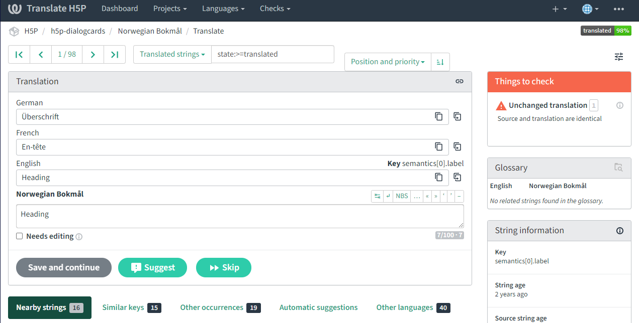Copy the German source text
Viewport: 639px width, 323px height.
pos(439,116)
